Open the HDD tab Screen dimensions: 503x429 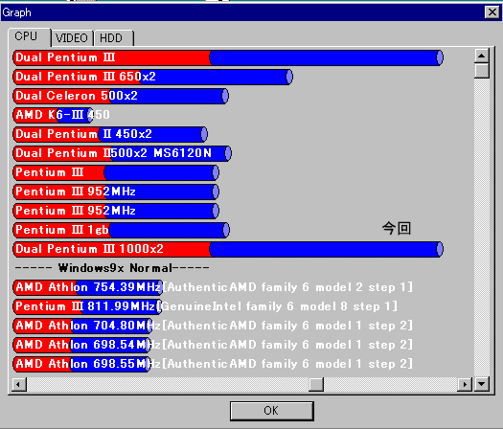pos(114,38)
